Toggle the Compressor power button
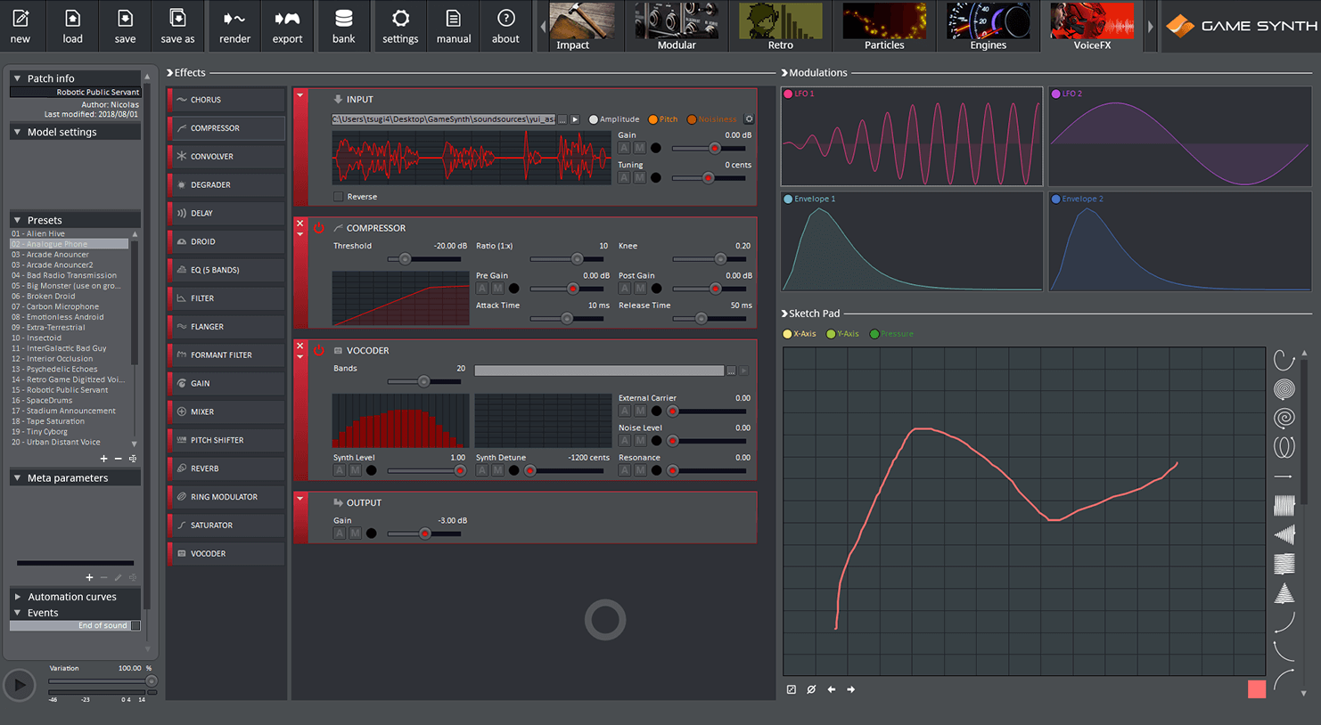 pyautogui.click(x=319, y=228)
